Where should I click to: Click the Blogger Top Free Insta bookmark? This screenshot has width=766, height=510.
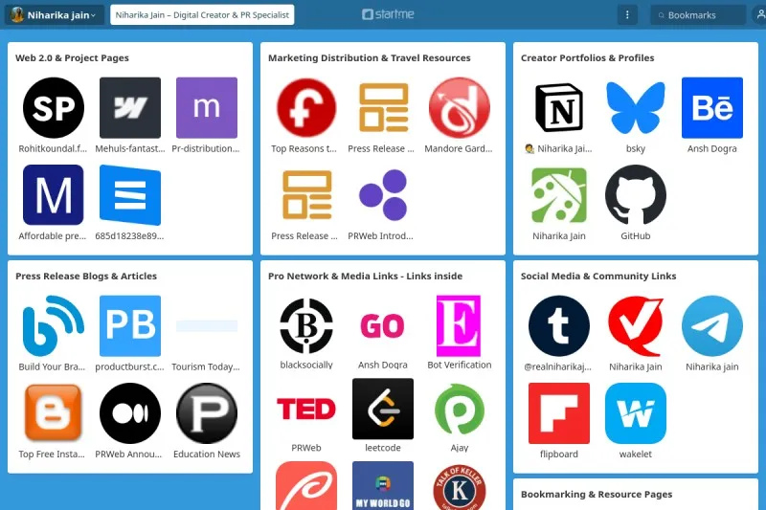[54, 413]
